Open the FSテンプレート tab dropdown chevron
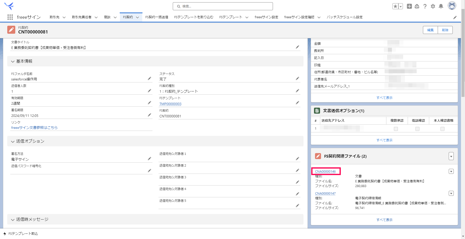The image size is (465, 239). click(247, 17)
